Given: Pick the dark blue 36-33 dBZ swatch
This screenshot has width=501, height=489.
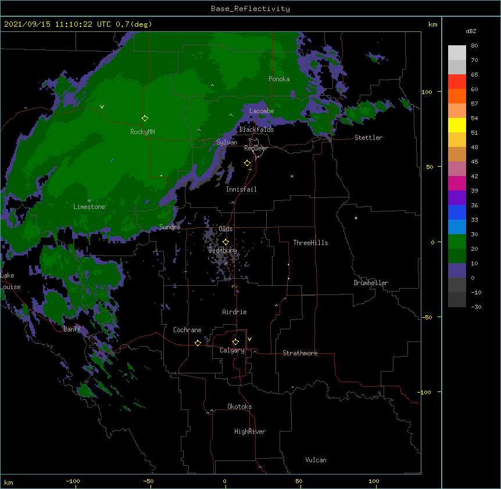Looking at the screenshot, I should pos(457,212).
